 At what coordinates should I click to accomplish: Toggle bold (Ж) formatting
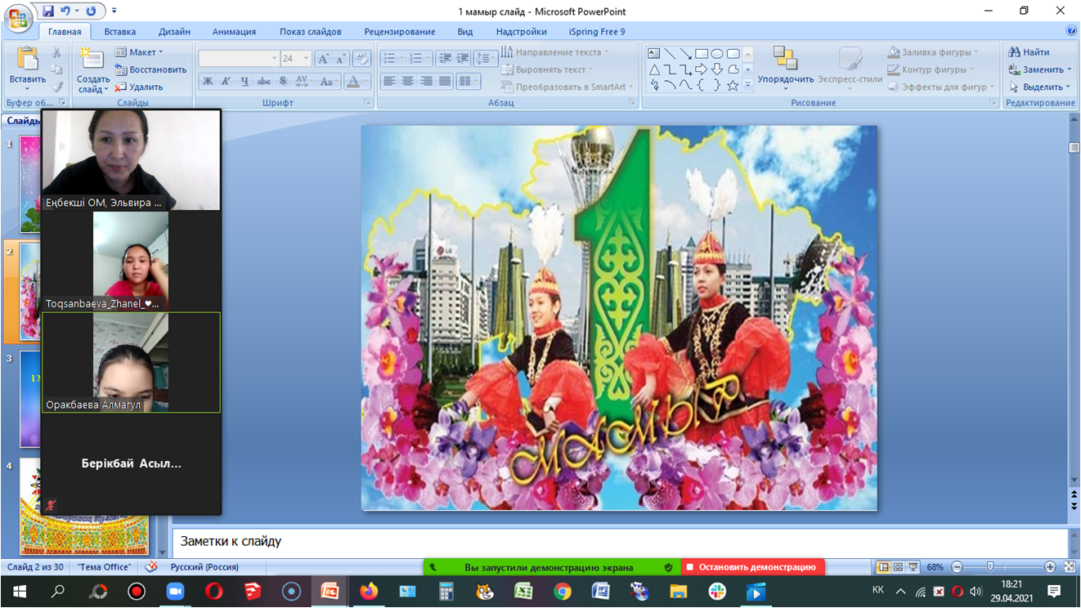pyautogui.click(x=208, y=82)
